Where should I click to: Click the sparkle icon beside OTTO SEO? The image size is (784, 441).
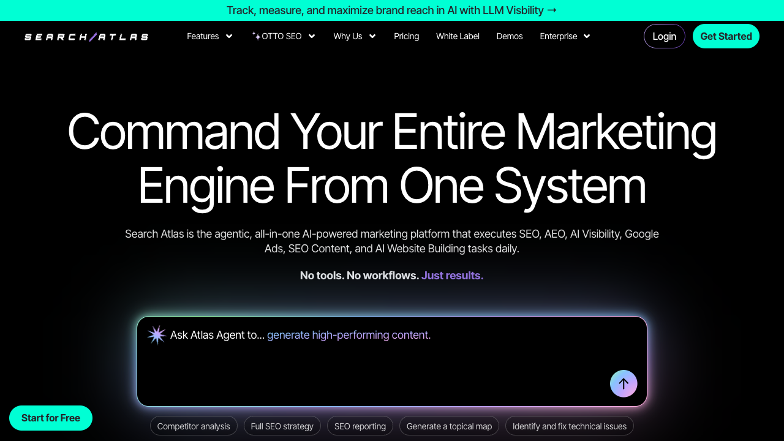[x=256, y=36]
